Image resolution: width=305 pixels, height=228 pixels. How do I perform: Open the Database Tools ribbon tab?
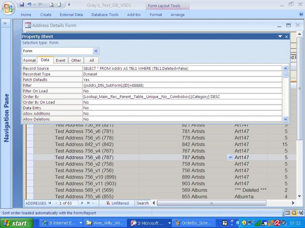(105, 15)
